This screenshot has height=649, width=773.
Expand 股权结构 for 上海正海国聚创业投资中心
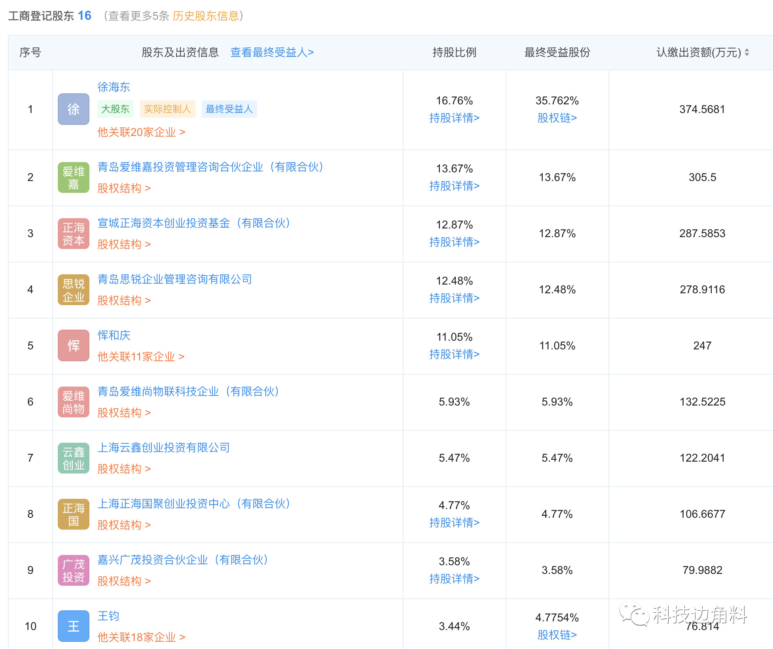click(x=124, y=525)
